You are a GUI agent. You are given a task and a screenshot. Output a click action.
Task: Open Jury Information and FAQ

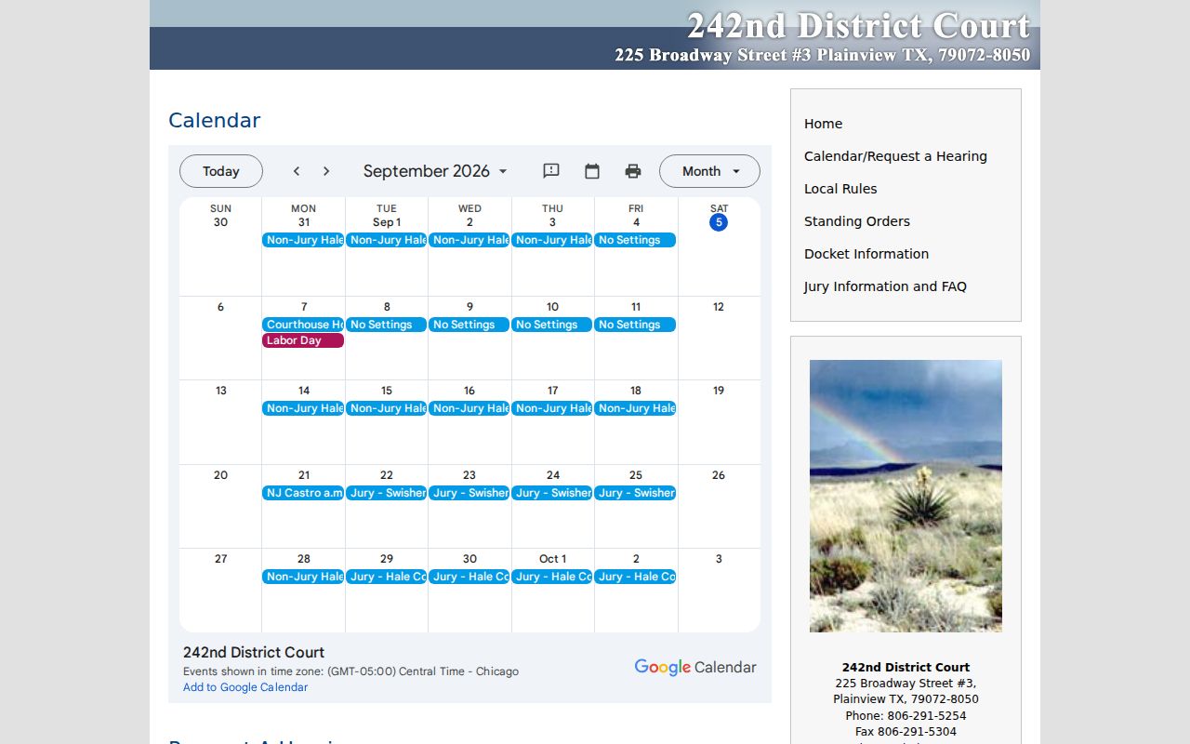click(x=885, y=286)
